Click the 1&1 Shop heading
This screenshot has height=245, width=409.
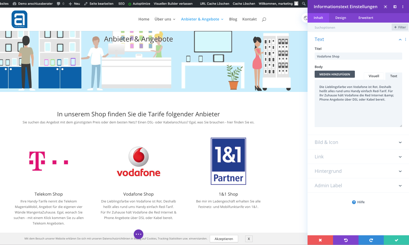coord(228,194)
